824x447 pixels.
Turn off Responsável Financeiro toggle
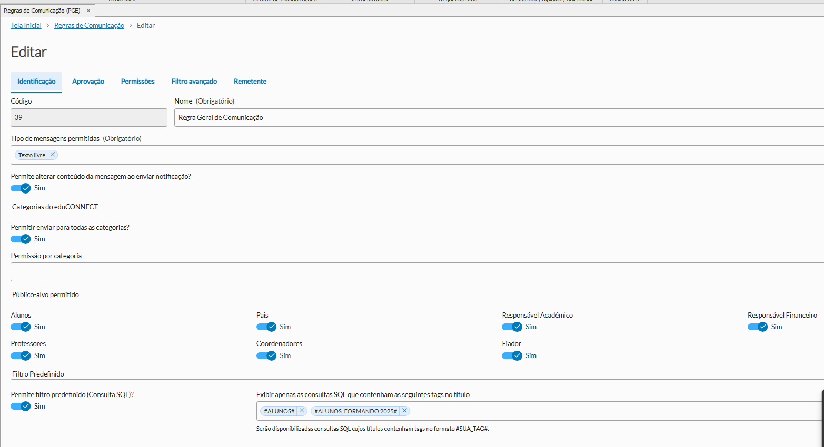pyautogui.click(x=758, y=327)
